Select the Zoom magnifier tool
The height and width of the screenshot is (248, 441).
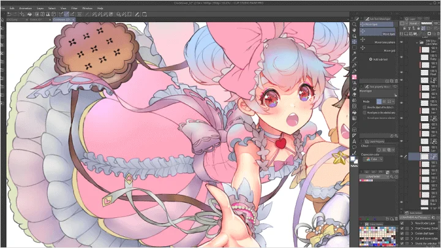tap(354, 24)
